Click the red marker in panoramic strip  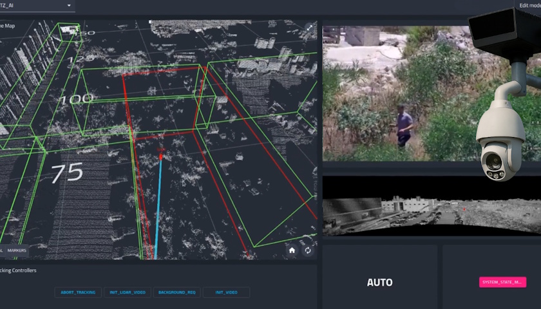(463, 209)
